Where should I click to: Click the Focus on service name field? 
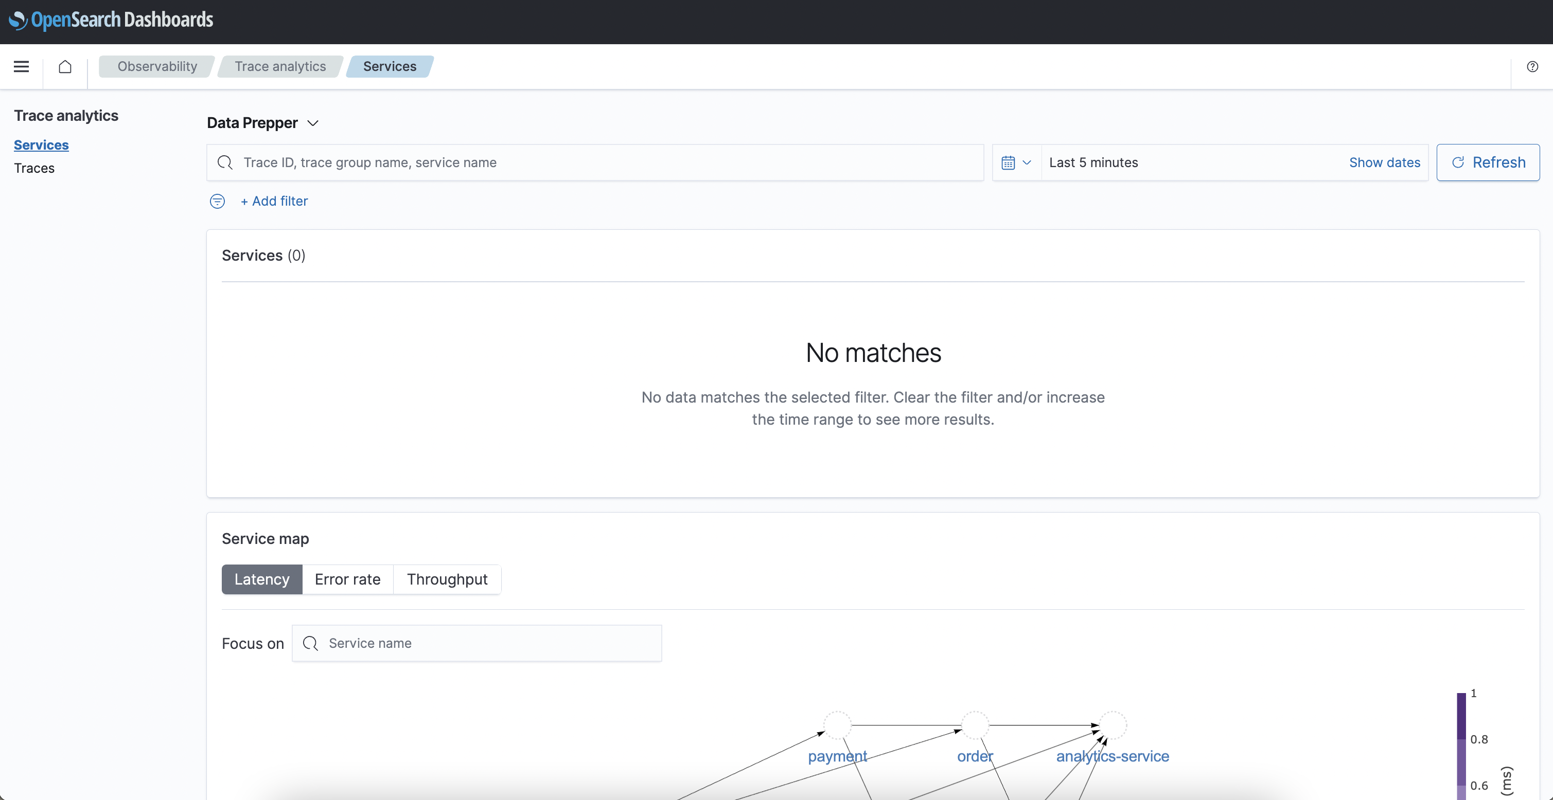[477, 643]
